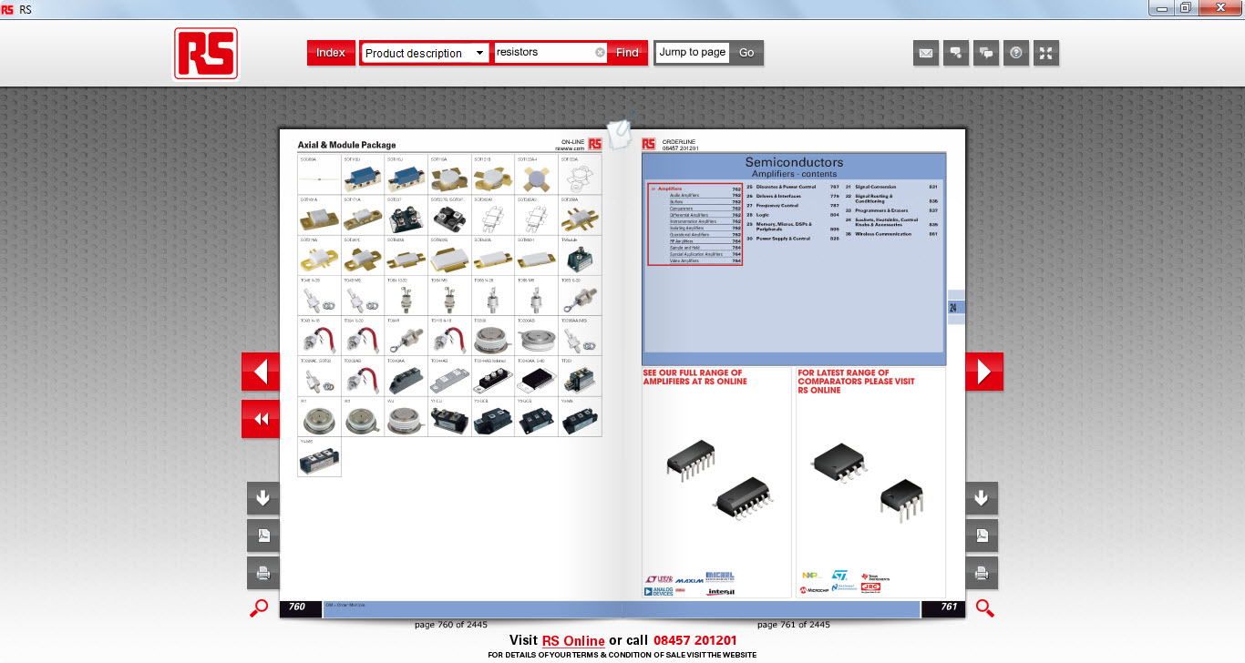This screenshot has height=663, width=1245.
Task: Zoom the right page with red magnifier
Action: click(984, 608)
